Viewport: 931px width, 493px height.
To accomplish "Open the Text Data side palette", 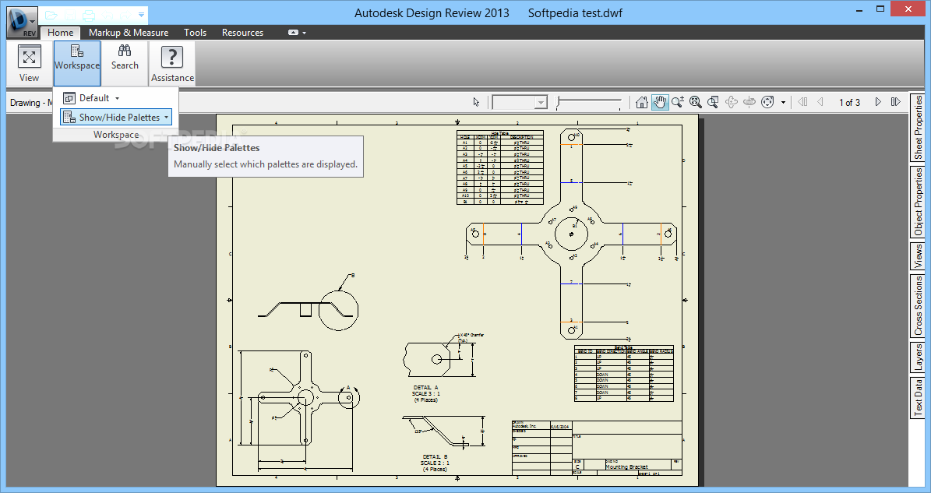I will click(x=918, y=397).
